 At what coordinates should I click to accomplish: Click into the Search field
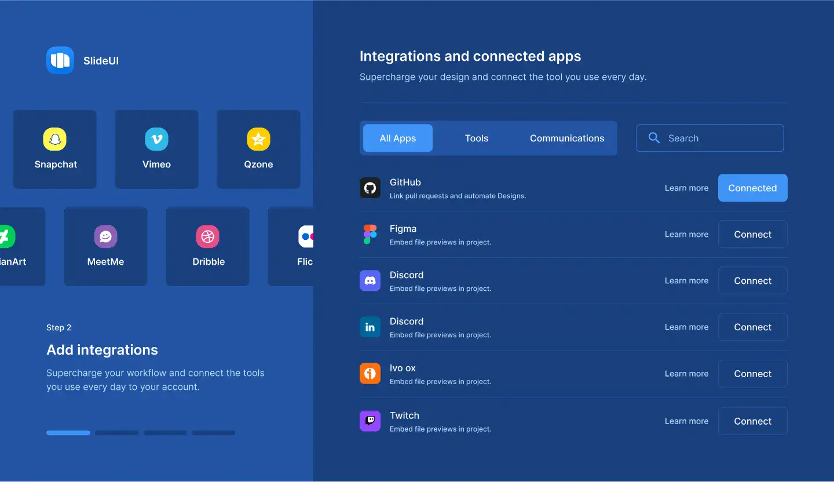710,138
